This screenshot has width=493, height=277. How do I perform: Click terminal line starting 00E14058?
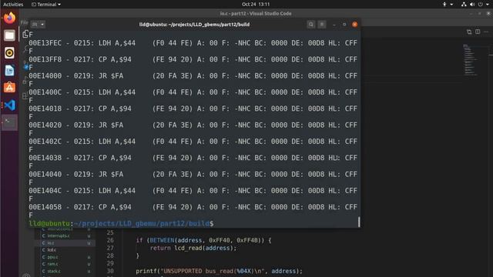point(193,207)
